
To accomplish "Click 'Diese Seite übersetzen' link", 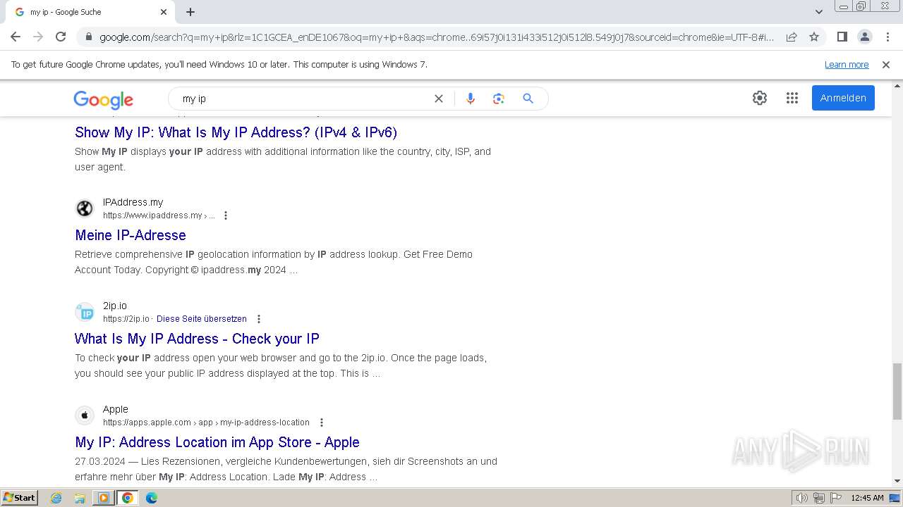I will (x=202, y=319).
